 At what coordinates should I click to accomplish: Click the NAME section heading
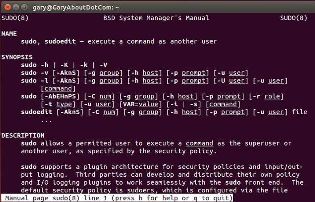click(9, 33)
